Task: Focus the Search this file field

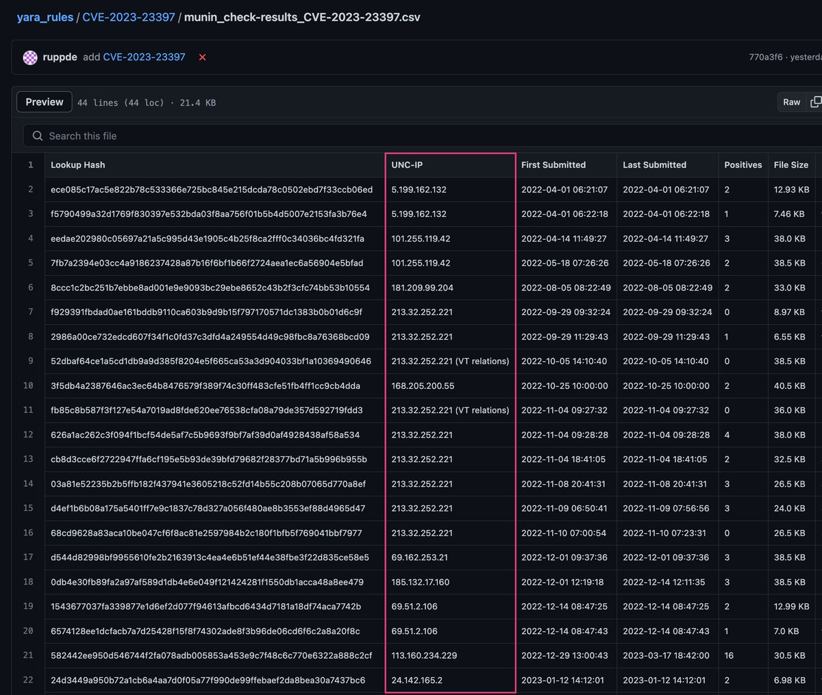Action: [x=423, y=136]
